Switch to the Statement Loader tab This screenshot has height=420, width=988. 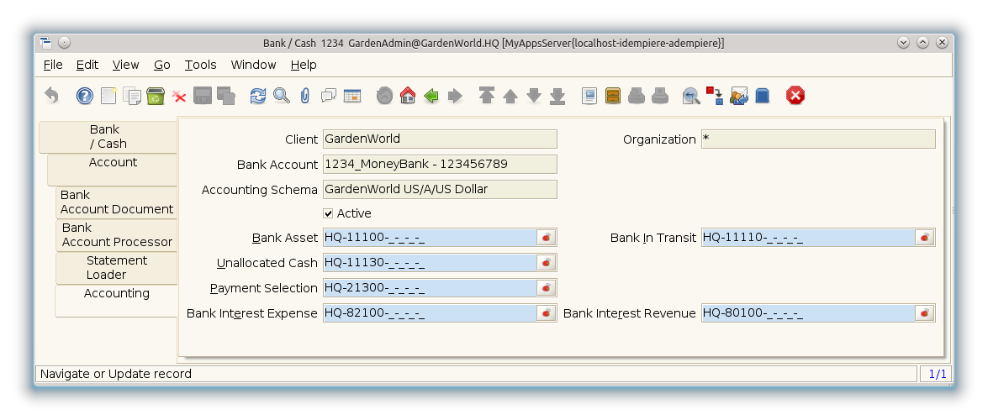click(116, 267)
